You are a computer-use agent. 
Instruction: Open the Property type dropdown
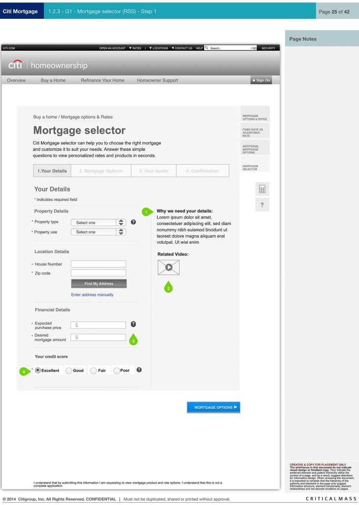click(98, 222)
